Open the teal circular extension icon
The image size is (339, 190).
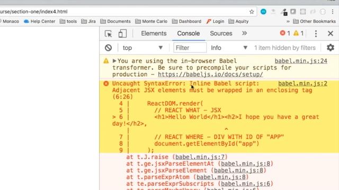[x=263, y=12]
